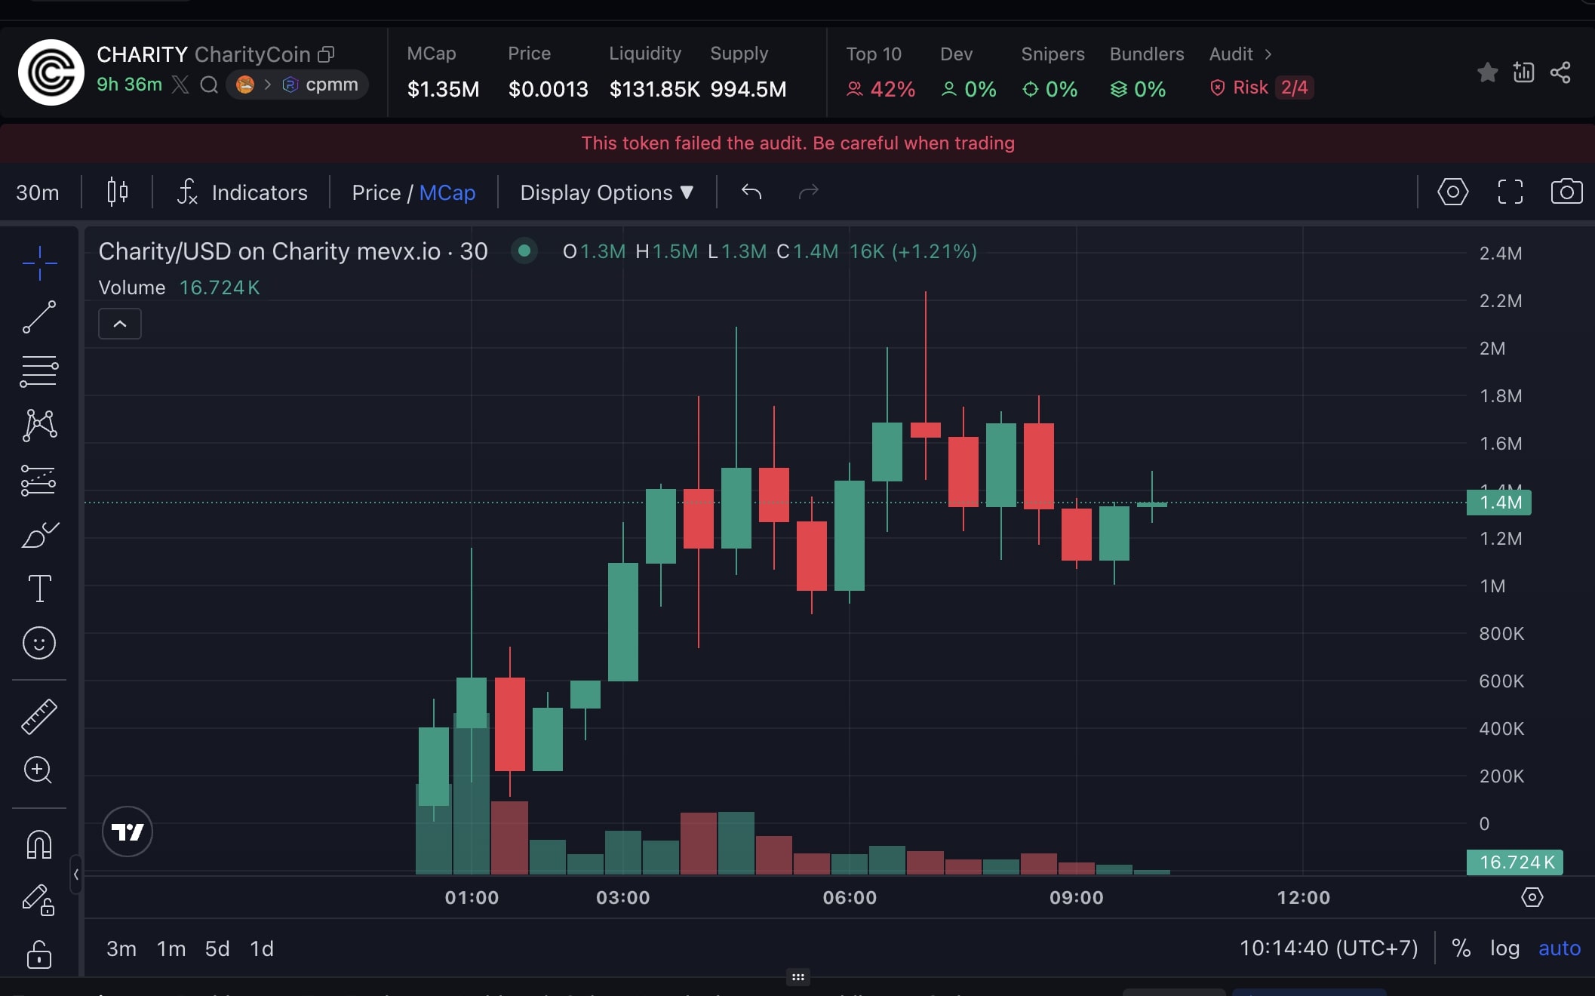Open the add chart alert icon
The width and height of the screenshot is (1595, 996).
[1523, 72]
